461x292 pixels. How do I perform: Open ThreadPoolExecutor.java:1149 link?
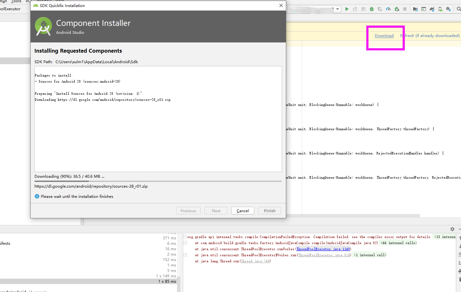click(323, 249)
